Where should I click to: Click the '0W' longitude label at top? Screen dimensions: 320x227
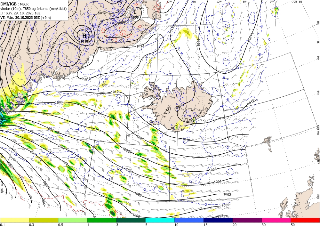point(272,2)
